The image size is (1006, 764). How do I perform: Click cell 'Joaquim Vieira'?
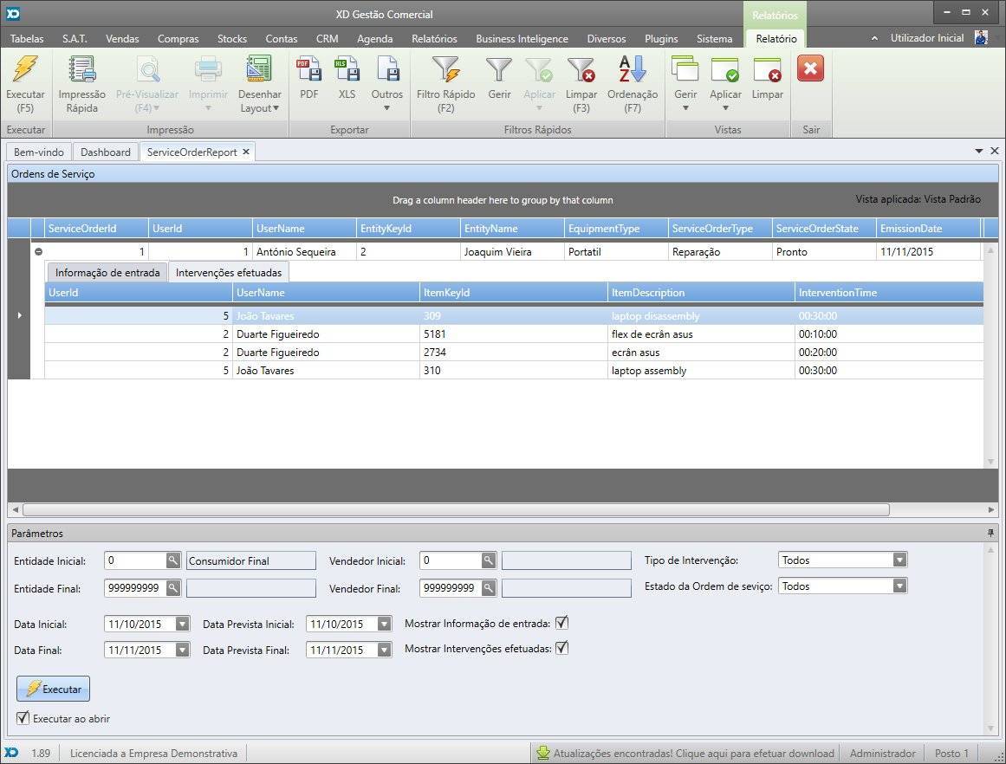pos(512,252)
